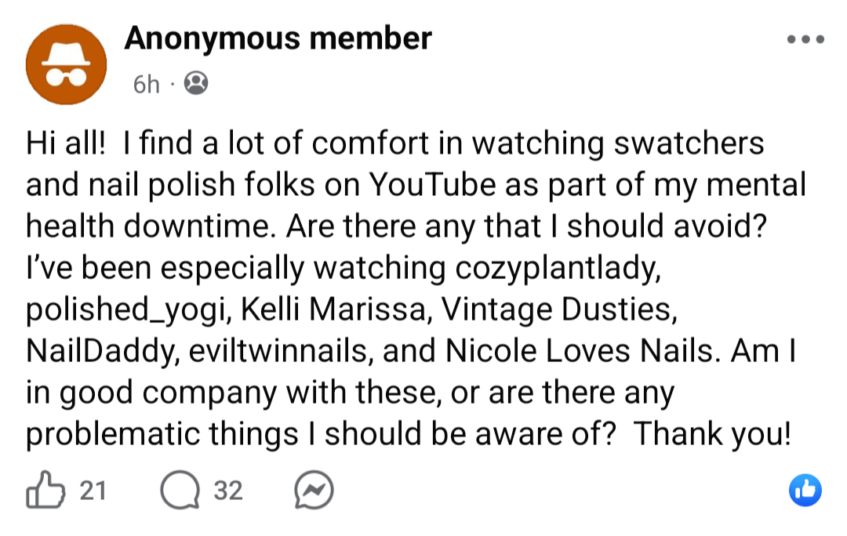The width and height of the screenshot is (847, 536).
Task: Send post using the Messenger icon
Action: coord(314,491)
